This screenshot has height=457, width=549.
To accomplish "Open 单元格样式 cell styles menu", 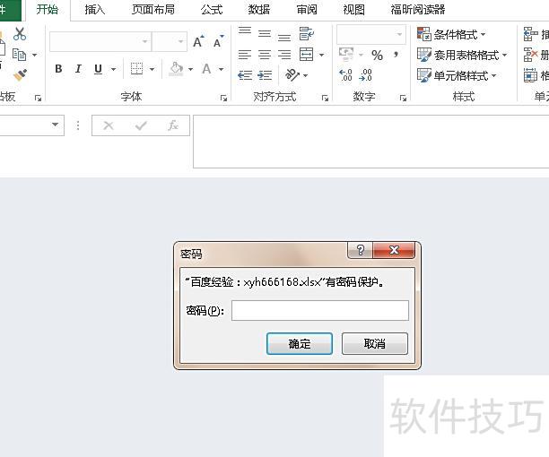I will click(457, 75).
